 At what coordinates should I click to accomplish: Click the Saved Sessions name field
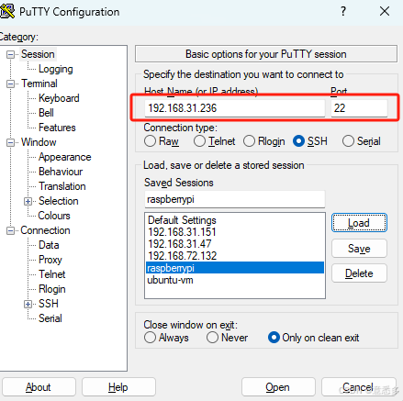click(x=235, y=199)
